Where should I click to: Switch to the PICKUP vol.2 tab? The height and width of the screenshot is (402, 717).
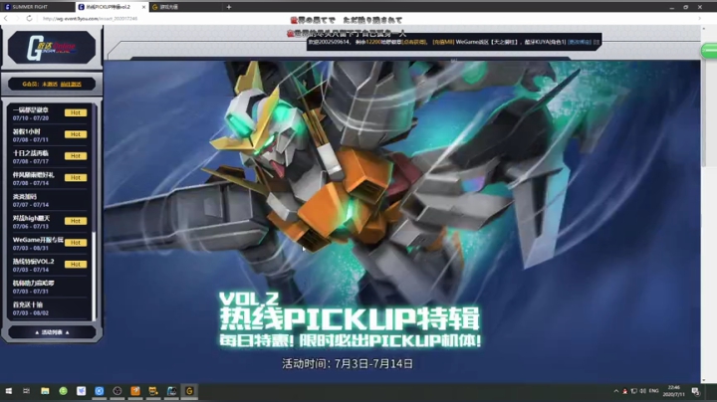tap(112, 7)
